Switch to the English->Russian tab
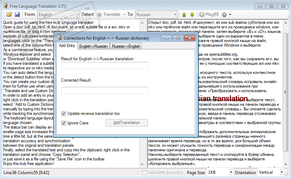 [x=93, y=46]
